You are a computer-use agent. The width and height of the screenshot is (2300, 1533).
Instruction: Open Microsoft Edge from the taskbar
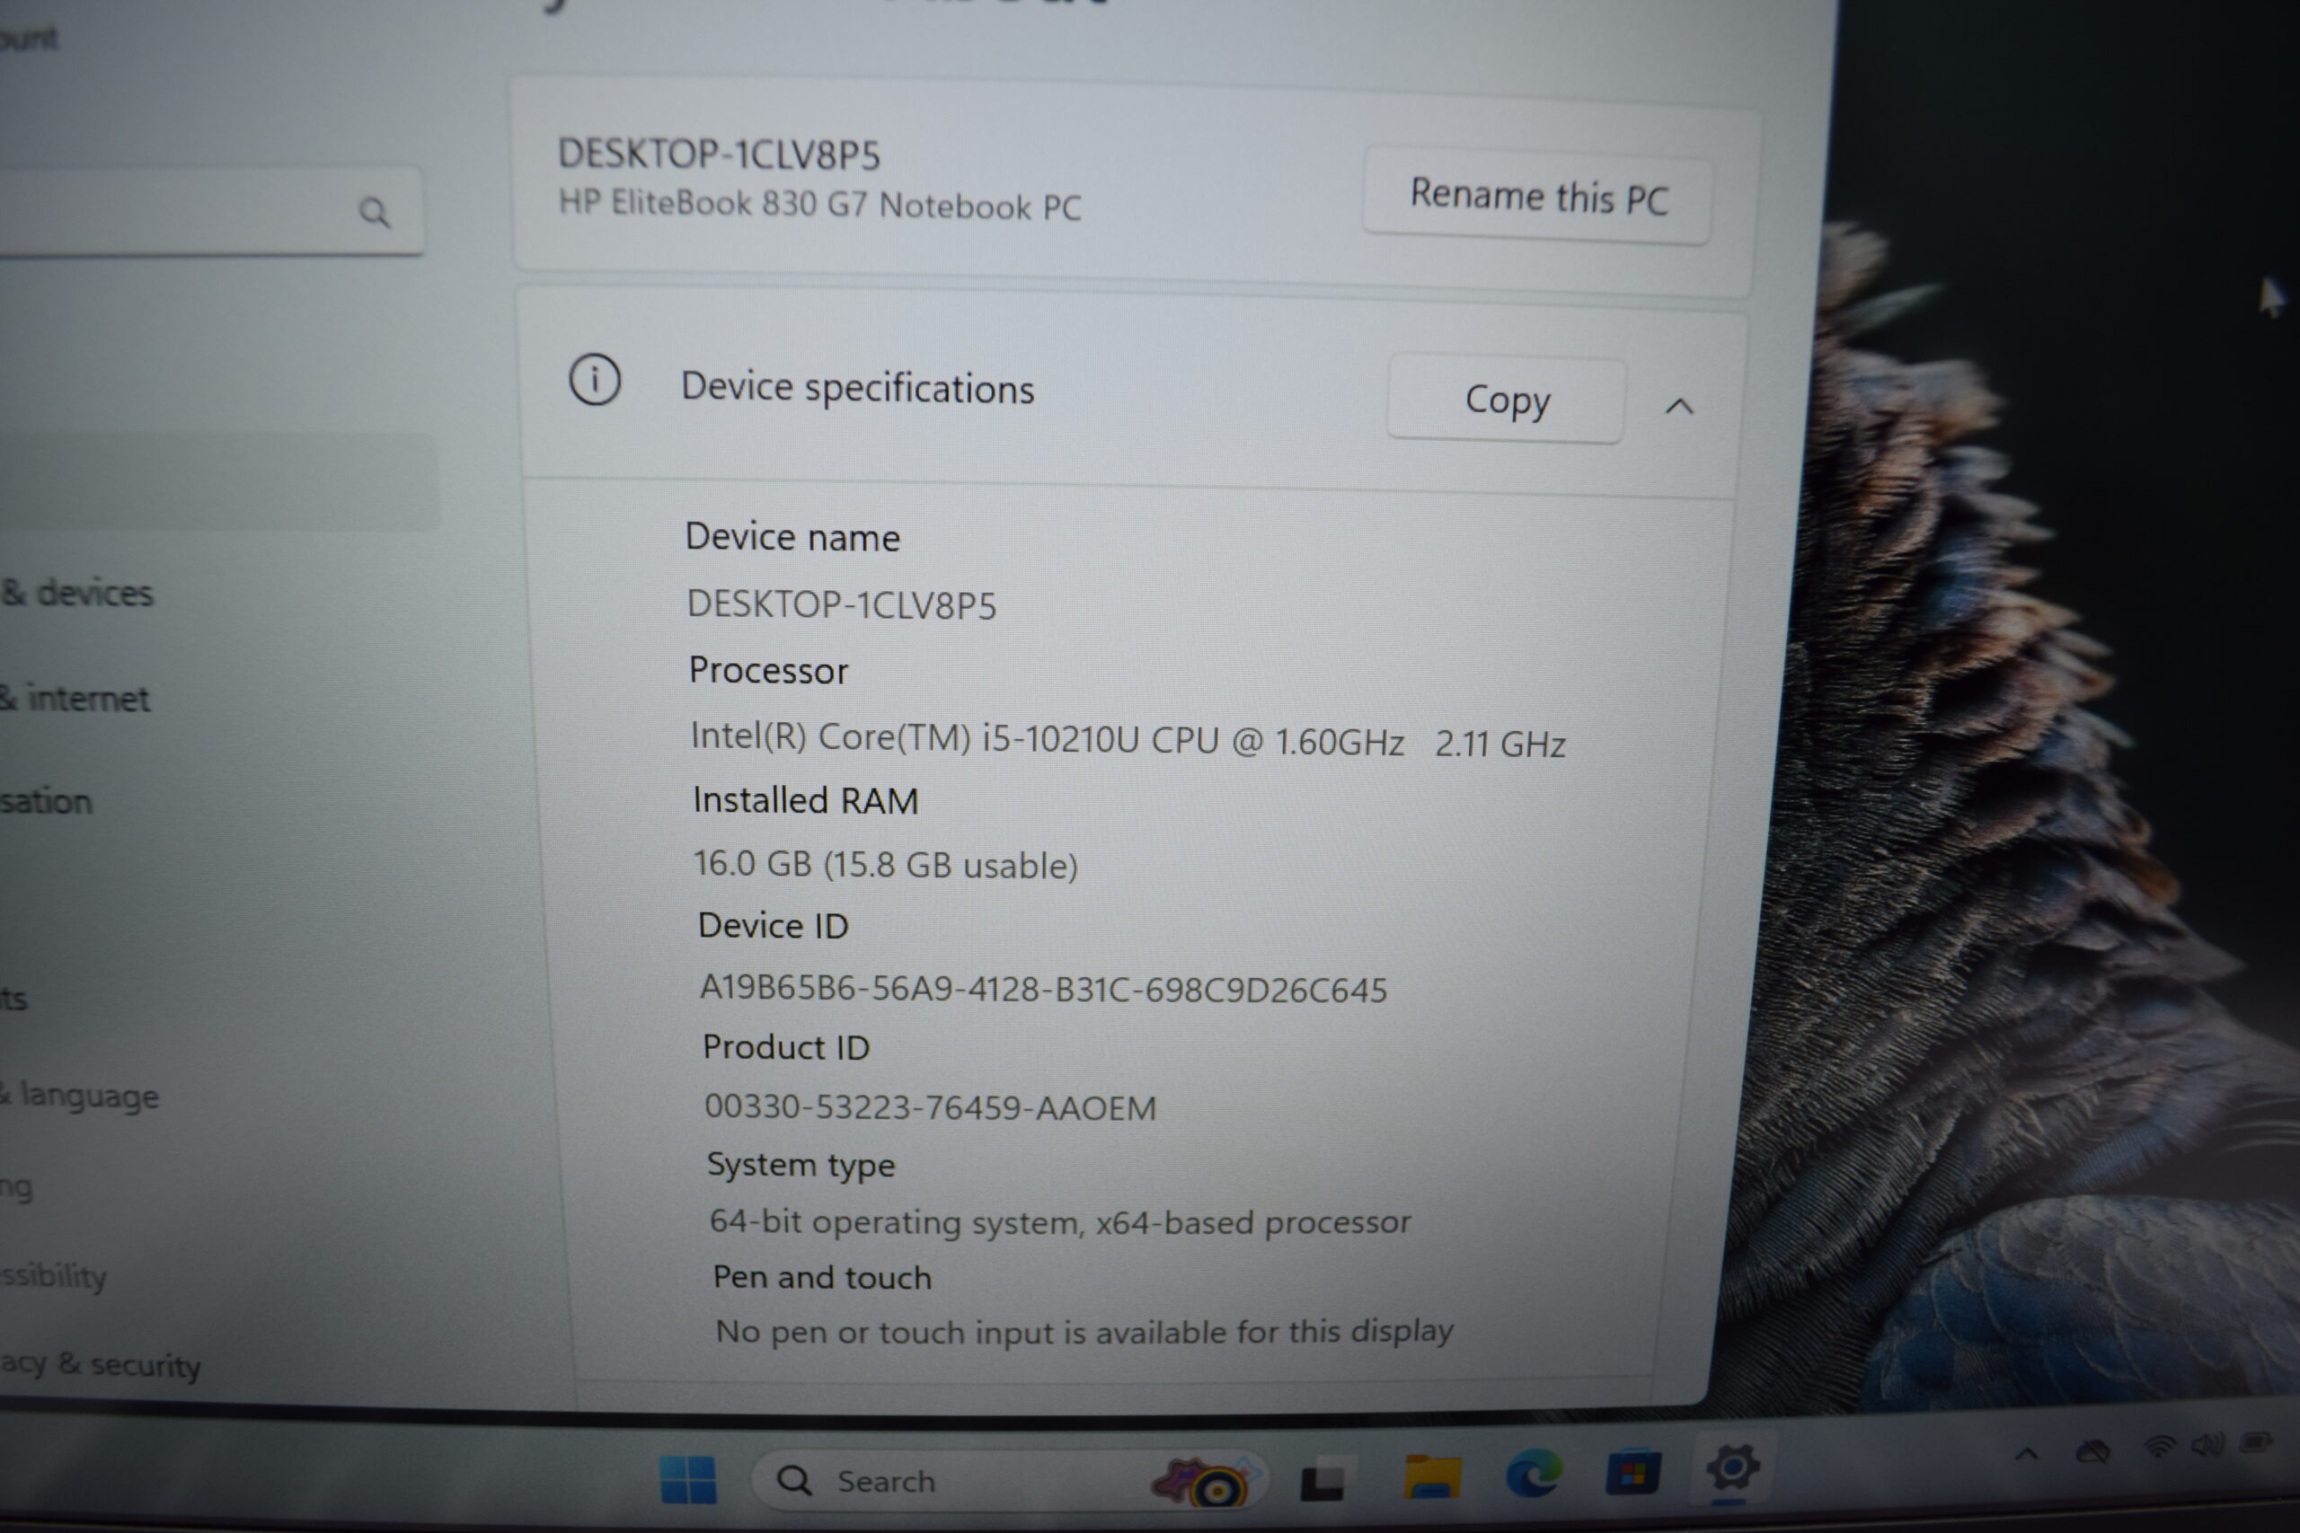point(1533,1474)
